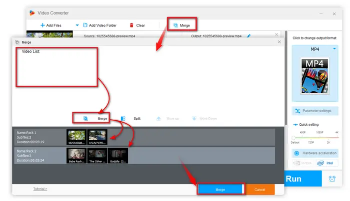Click the pencil edit icon beside output filename
Viewport: 350px width, 201px height.
coord(248,36)
